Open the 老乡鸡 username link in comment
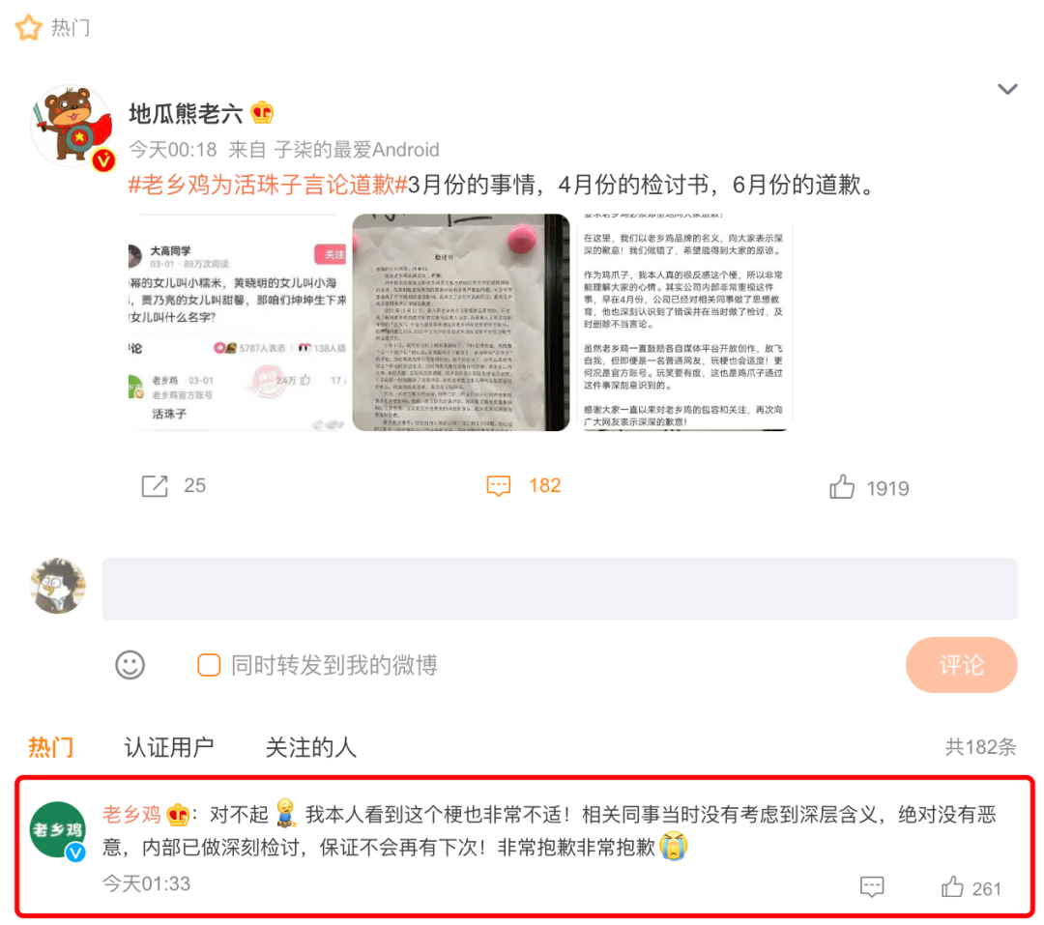Screen dimensions: 1044x925 [x=131, y=814]
